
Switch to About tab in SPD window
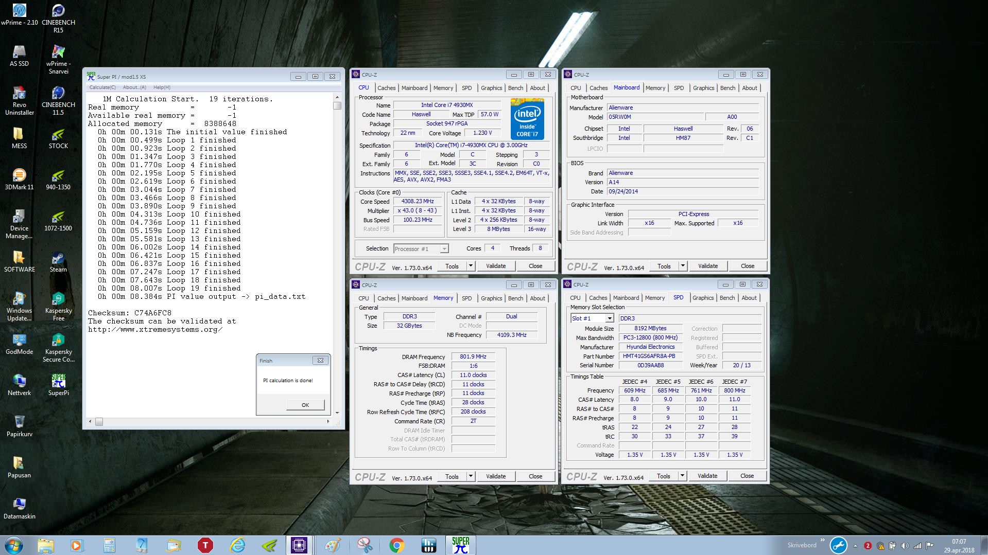749,298
